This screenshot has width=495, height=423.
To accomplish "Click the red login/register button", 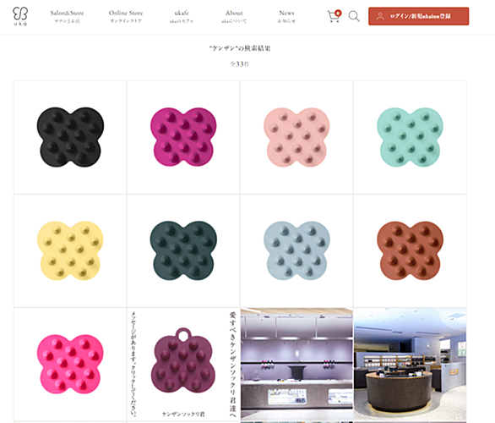I will click(419, 16).
